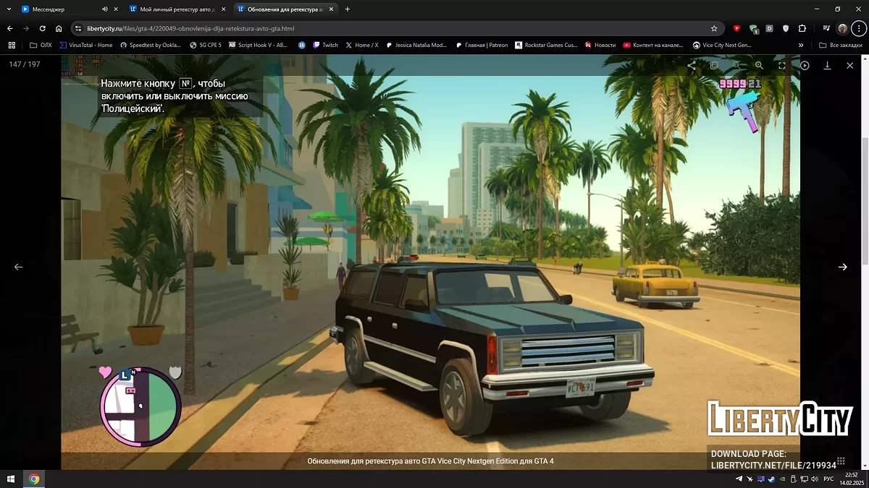Share the image using the lightbox share icon
Image resolution: width=869 pixels, height=488 pixels.
click(x=692, y=65)
